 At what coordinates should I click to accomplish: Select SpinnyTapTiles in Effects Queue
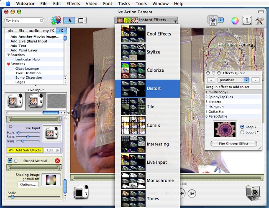pos(233,97)
